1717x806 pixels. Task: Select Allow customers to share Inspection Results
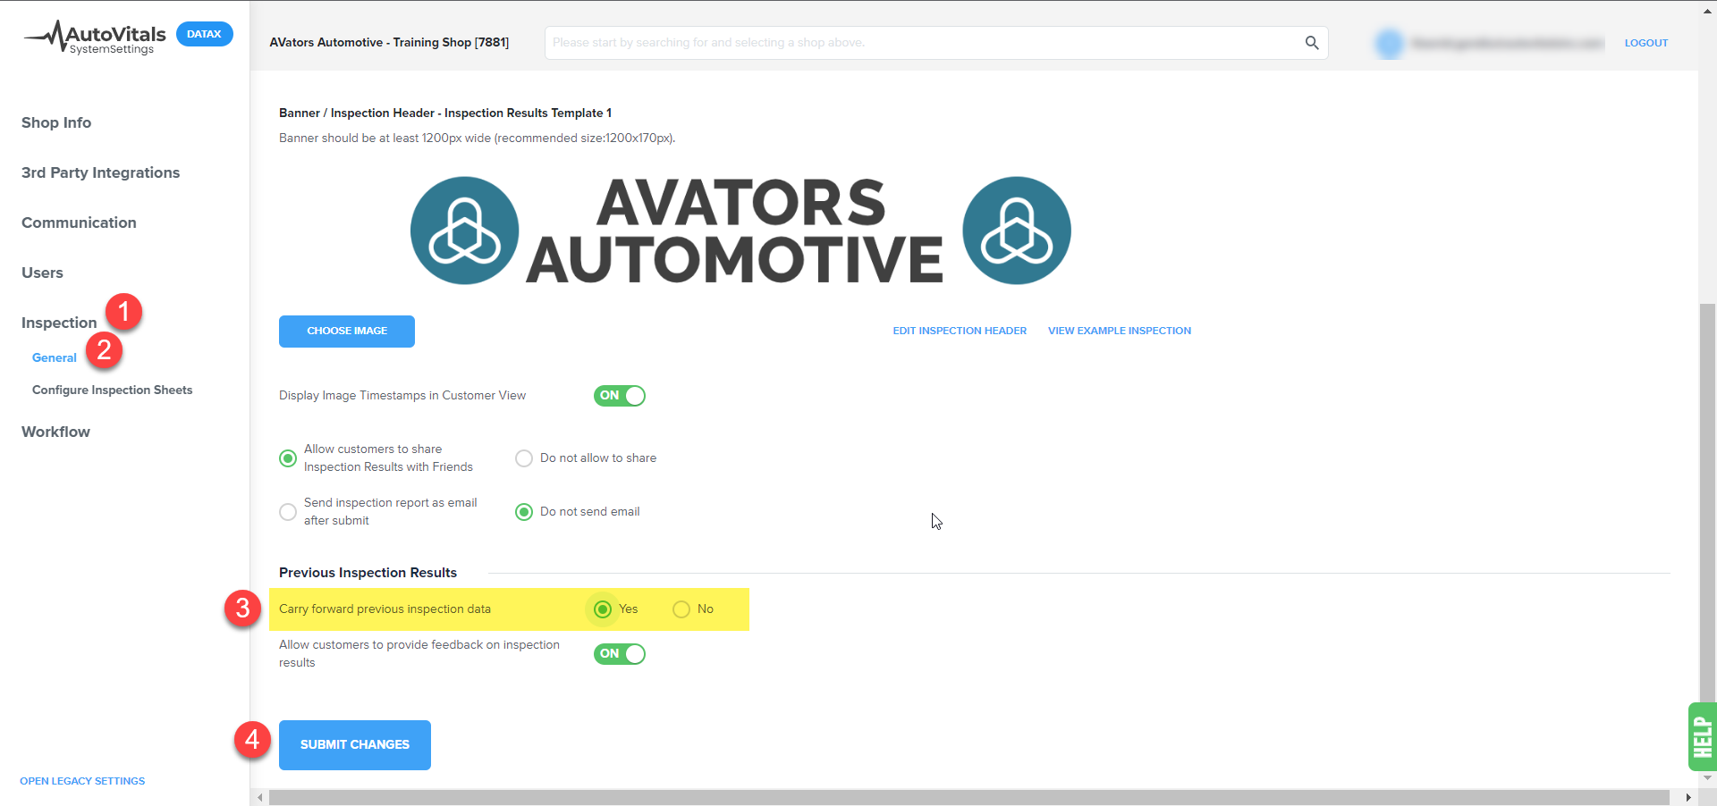click(x=288, y=458)
